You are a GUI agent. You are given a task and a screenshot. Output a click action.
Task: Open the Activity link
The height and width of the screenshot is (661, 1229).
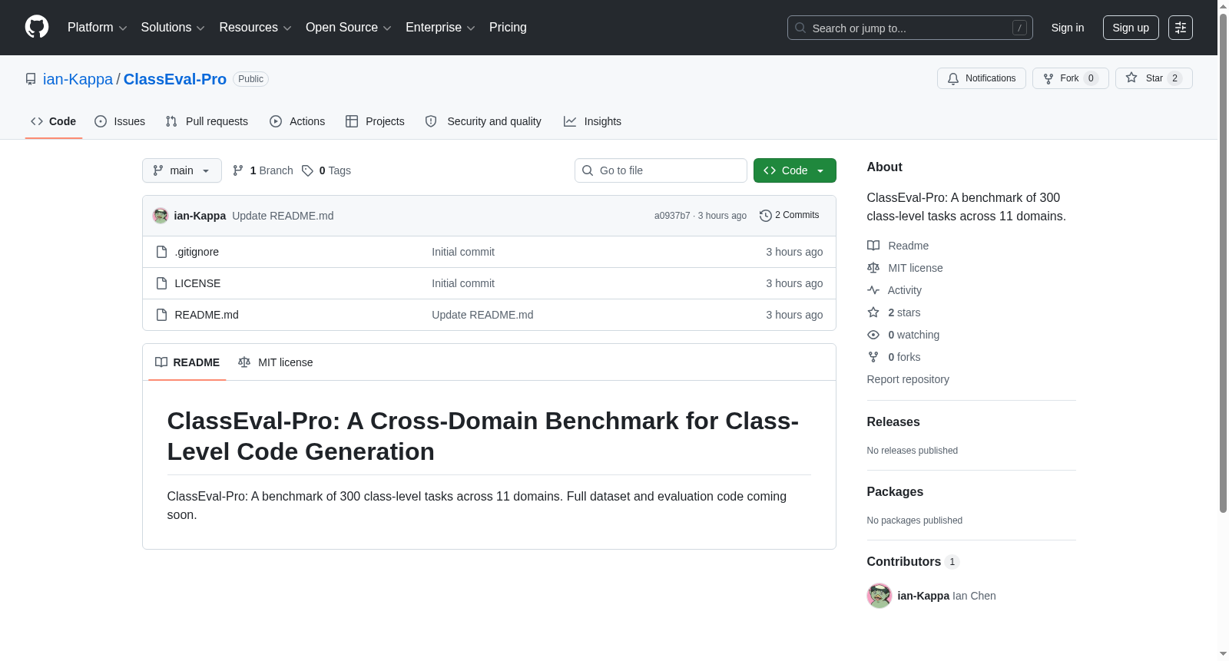[894, 290]
